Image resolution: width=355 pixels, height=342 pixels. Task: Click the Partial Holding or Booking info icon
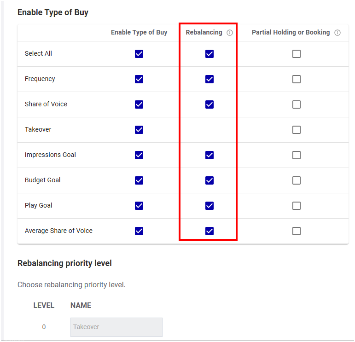(338, 33)
